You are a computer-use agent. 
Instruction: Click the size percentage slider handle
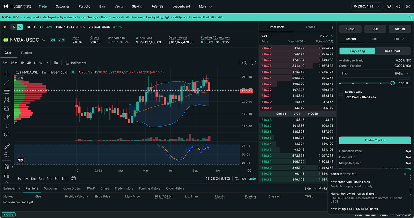pos(392,83)
